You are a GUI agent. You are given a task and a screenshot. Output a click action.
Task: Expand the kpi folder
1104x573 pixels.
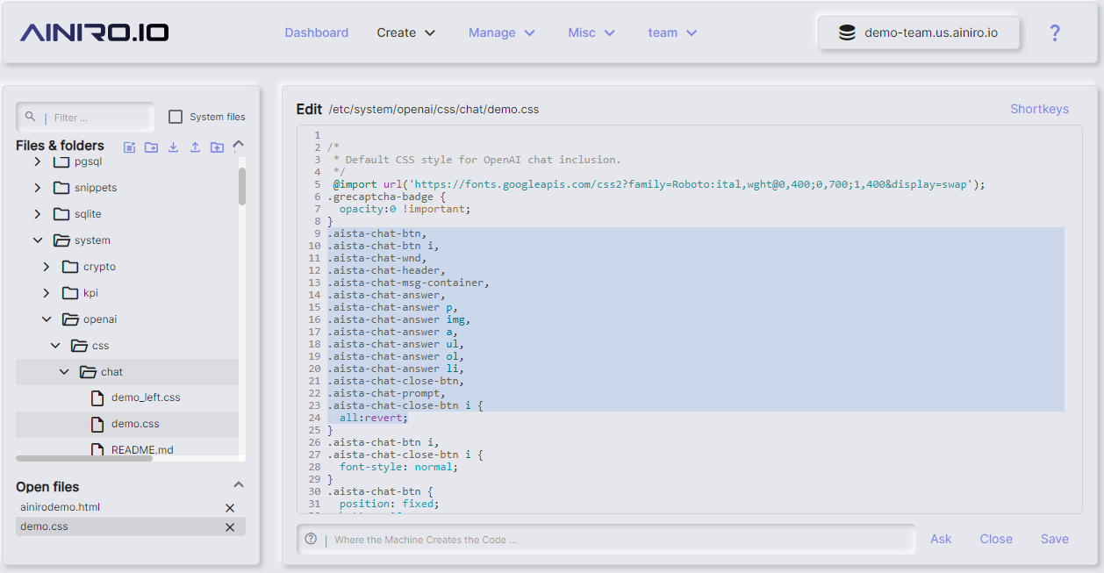coord(47,293)
